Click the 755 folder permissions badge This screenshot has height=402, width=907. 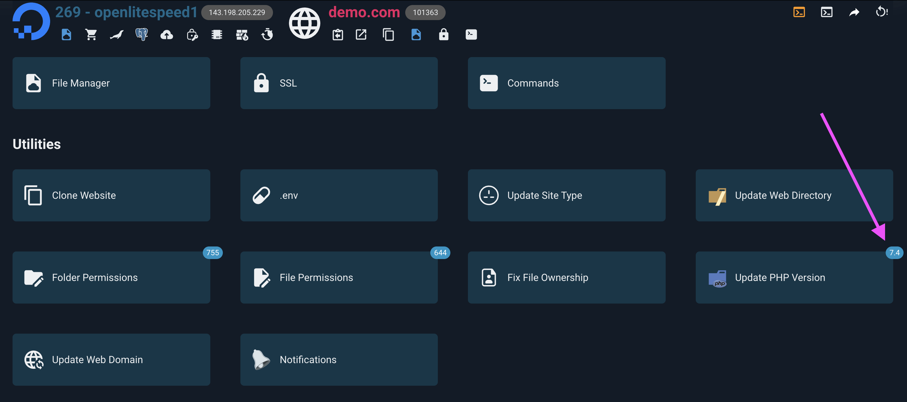coord(212,253)
